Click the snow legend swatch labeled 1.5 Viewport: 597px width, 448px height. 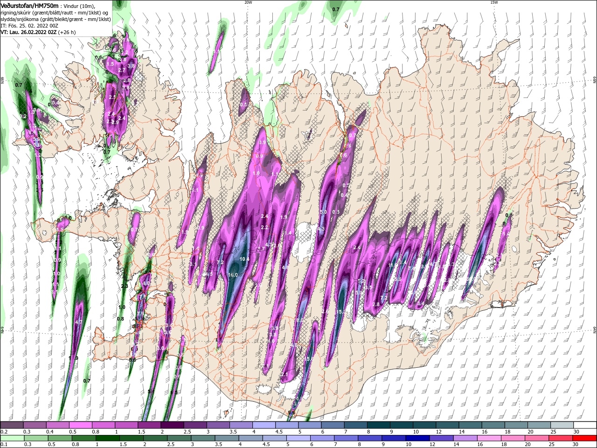pyautogui.click(x=149, y=425)
